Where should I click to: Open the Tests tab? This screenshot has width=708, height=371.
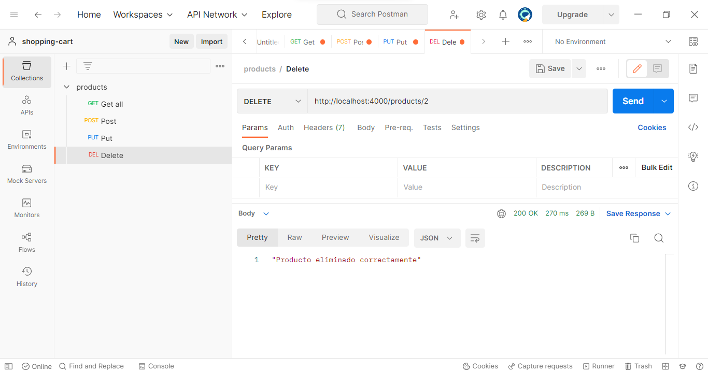click(432, 127)
